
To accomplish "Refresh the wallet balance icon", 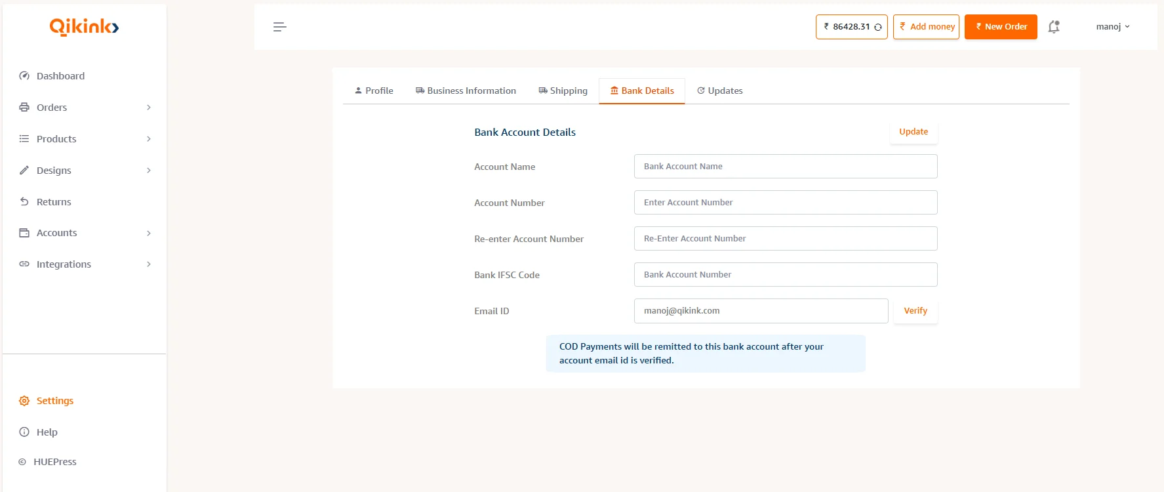I will point(878,27).
